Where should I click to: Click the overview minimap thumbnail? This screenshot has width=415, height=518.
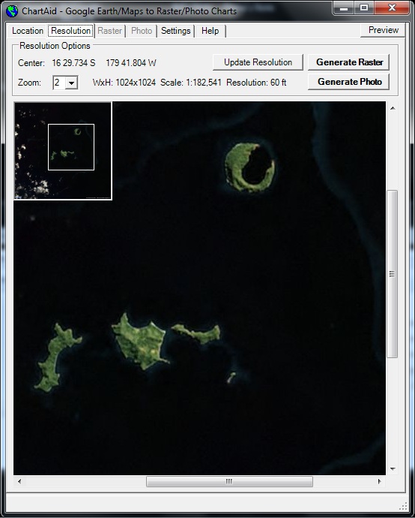[x=63, y=151]
